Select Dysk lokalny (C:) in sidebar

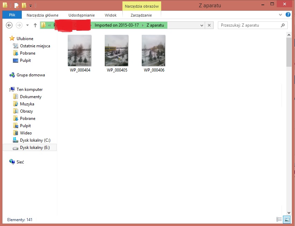pyautogui.click(x=35, y=140)
